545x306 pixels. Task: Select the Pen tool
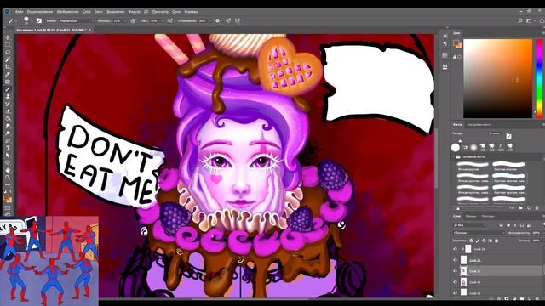[x=8, y=141]
